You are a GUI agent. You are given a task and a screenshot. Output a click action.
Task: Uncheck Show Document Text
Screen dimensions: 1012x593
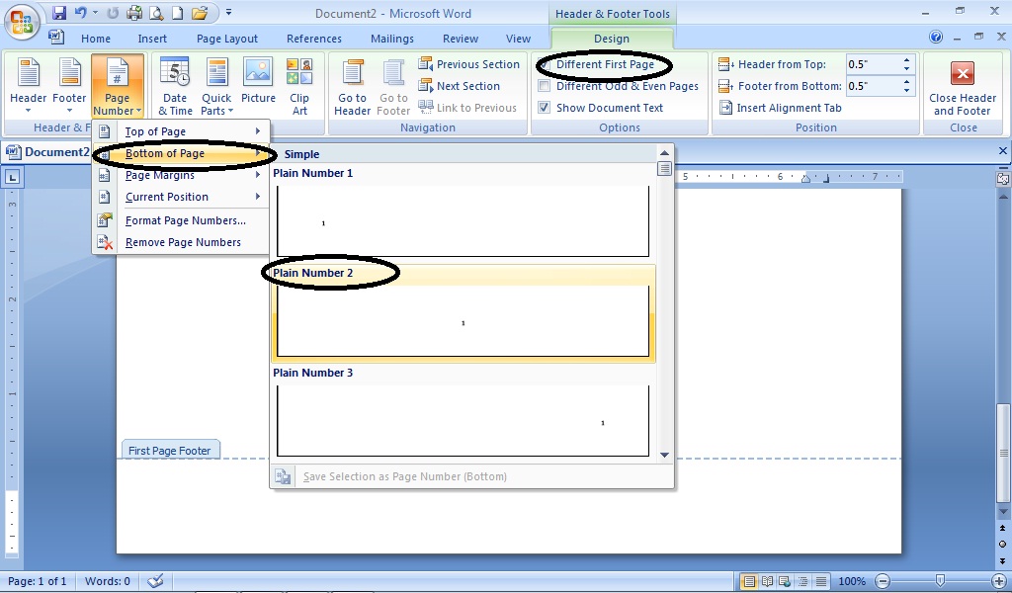coord(545,108)
